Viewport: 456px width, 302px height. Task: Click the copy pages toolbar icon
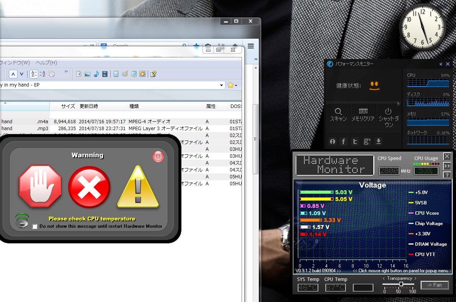click(52, 74)
